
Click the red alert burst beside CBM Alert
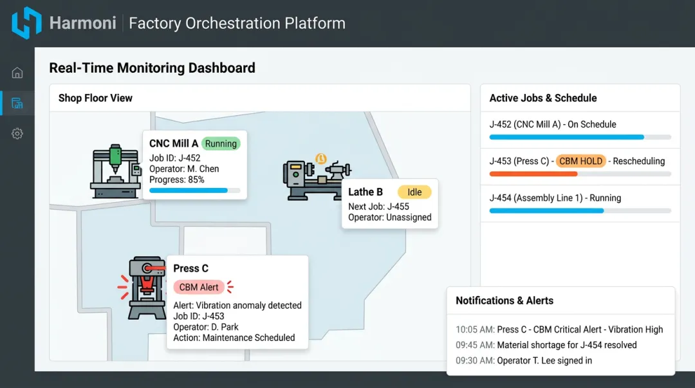click(x=230, y=287)
